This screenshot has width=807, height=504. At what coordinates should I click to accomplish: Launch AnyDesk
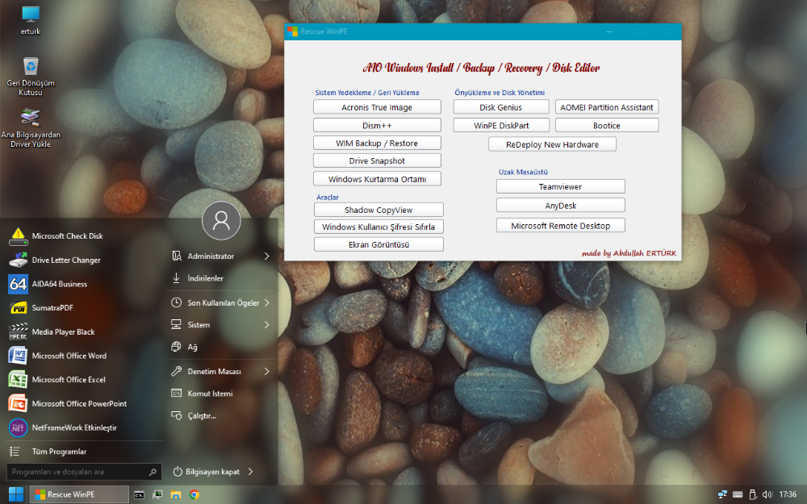coord(561,205)
